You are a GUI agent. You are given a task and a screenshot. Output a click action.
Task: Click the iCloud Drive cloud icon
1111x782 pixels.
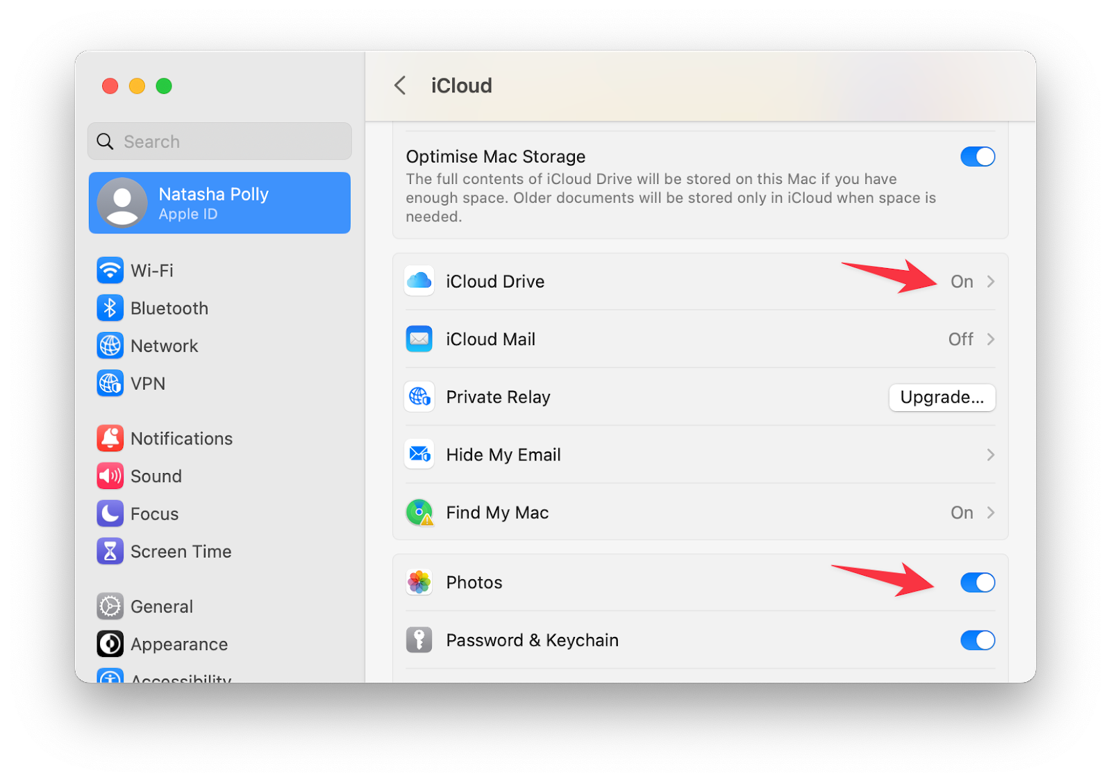[419, 281]
